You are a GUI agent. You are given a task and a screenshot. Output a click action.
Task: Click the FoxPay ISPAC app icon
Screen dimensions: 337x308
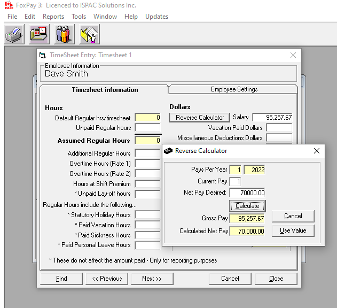tap(9, 5)
